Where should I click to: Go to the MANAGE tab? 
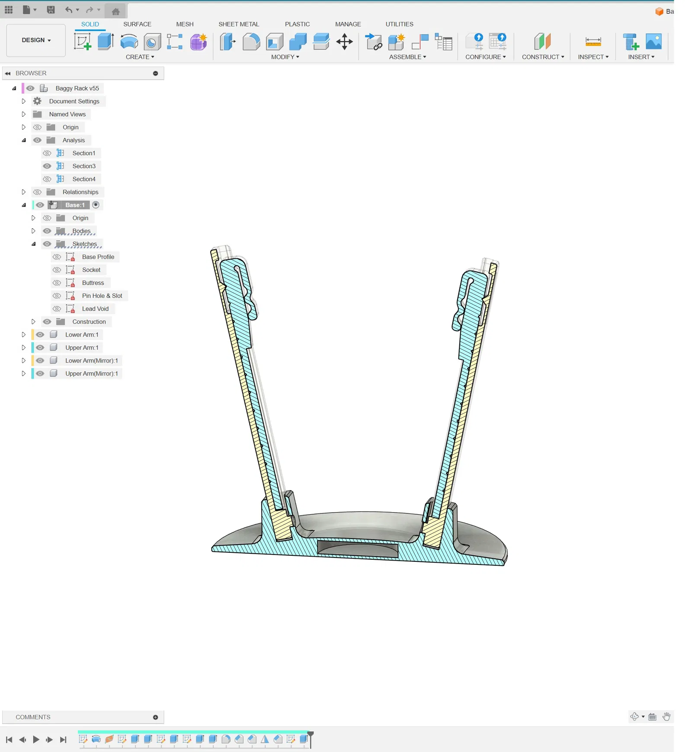[348, 24]
